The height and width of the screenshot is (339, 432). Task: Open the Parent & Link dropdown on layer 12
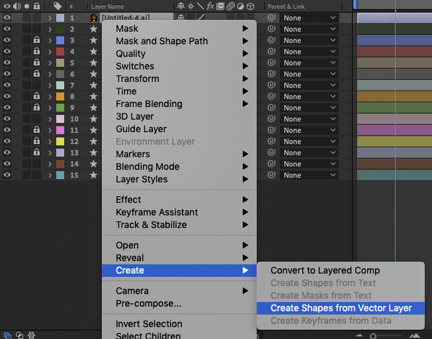click(310, 141)
